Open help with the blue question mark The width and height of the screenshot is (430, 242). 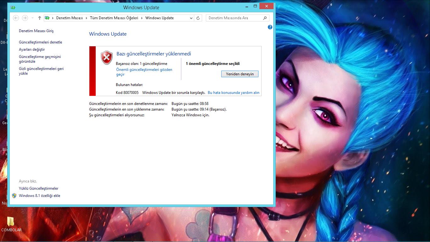click(x=270, y=27)
